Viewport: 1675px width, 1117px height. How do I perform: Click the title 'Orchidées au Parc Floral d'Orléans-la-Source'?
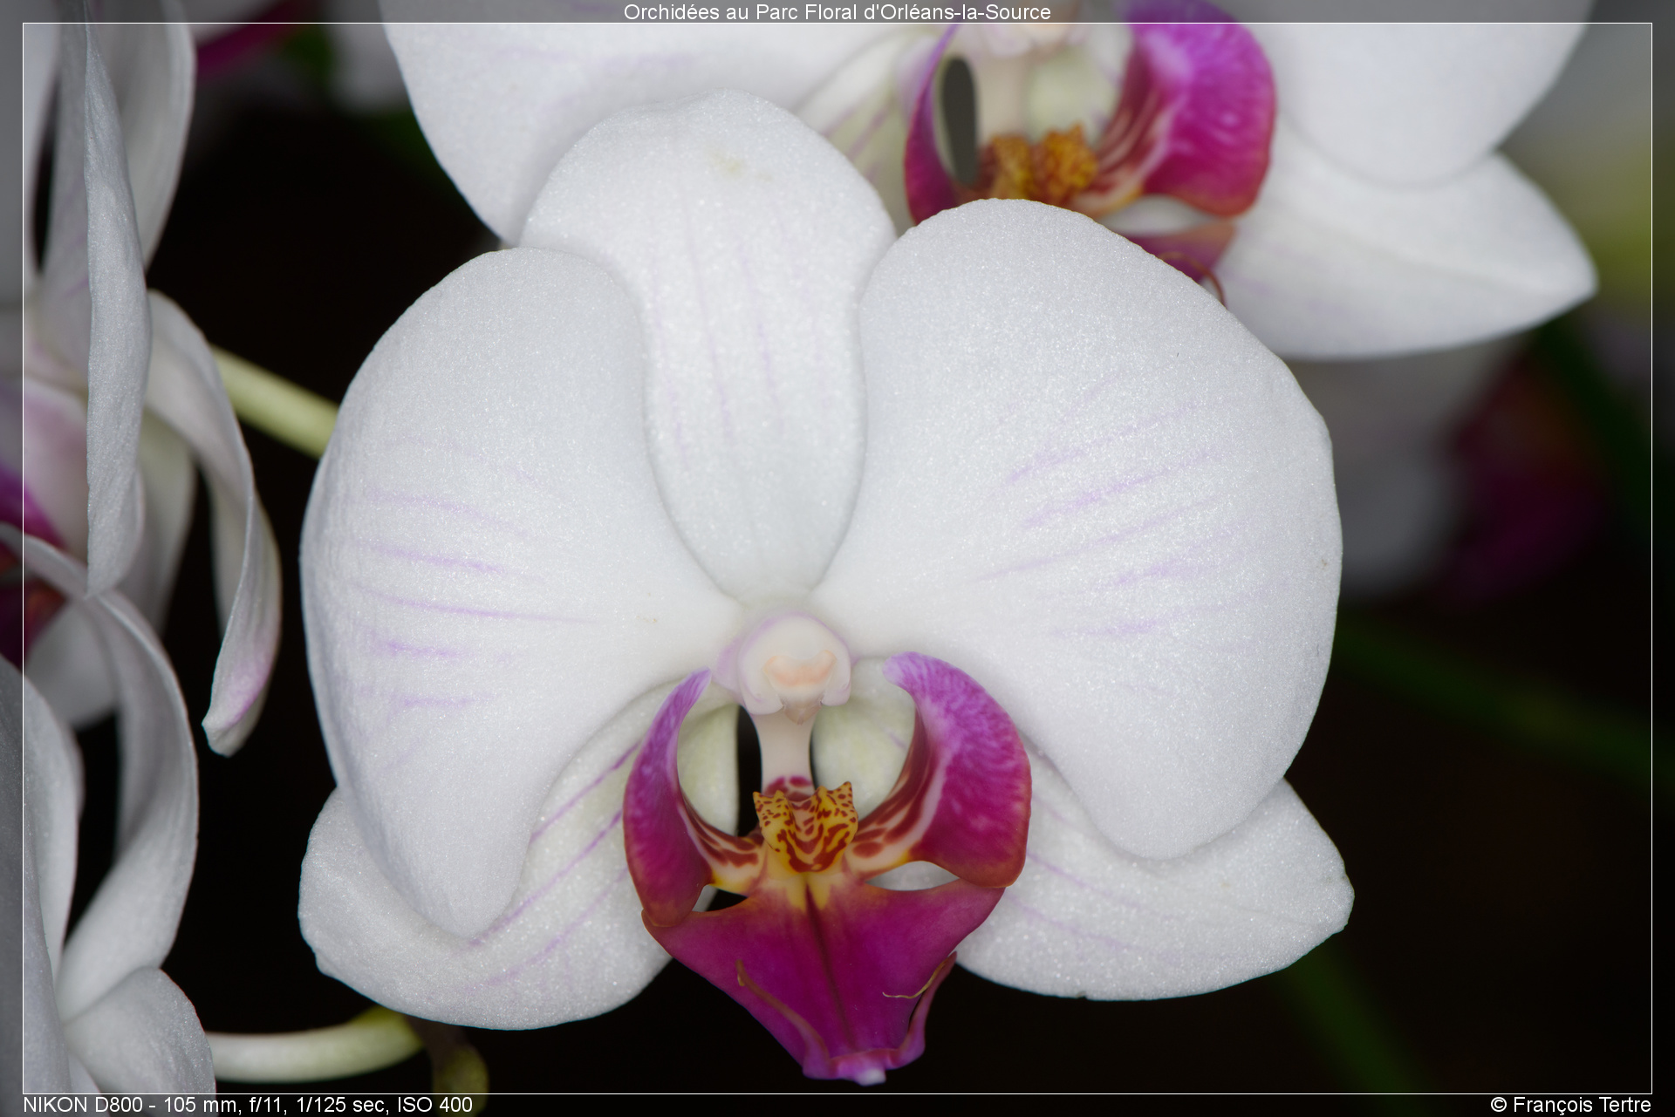pyautogui.click(x=837, y=11)
